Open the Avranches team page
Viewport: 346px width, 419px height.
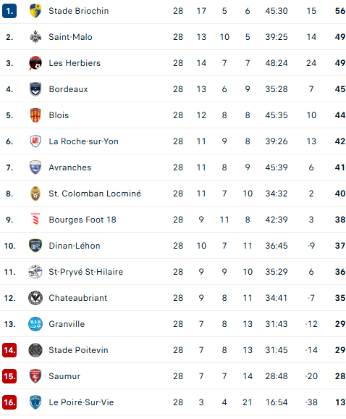tap(70, 167)
